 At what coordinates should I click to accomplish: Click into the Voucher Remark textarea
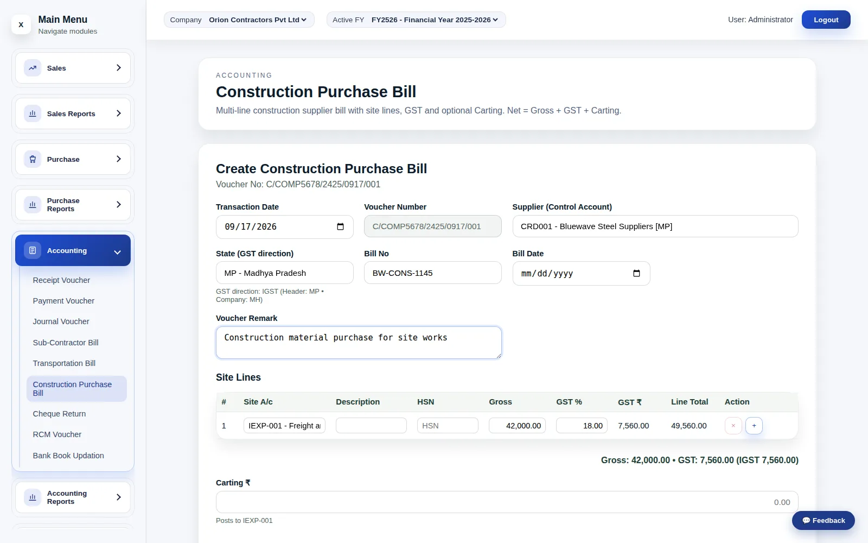(359, 343)
